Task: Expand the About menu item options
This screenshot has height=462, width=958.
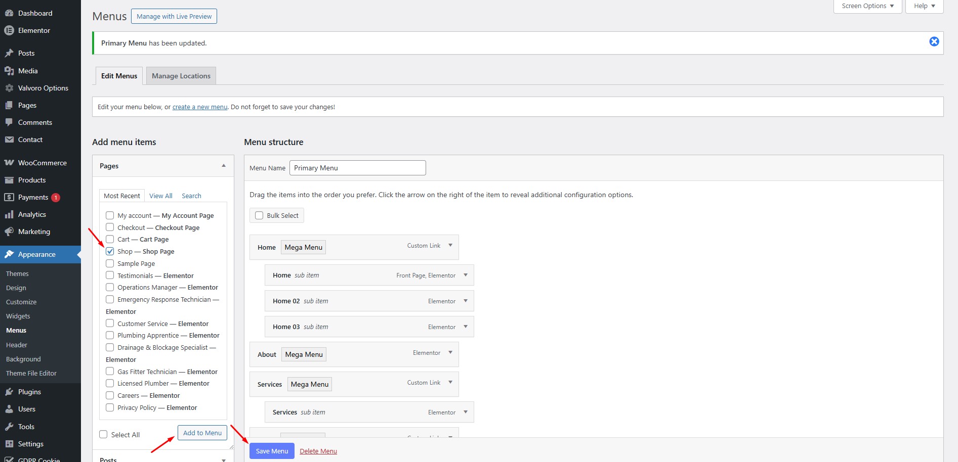Action: pyautogui.click(x=450, y=352)
